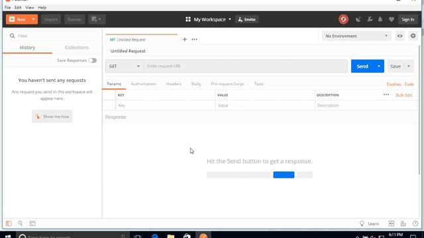
Task: Open the Authorization tab
Action: (x=143, y=84)
